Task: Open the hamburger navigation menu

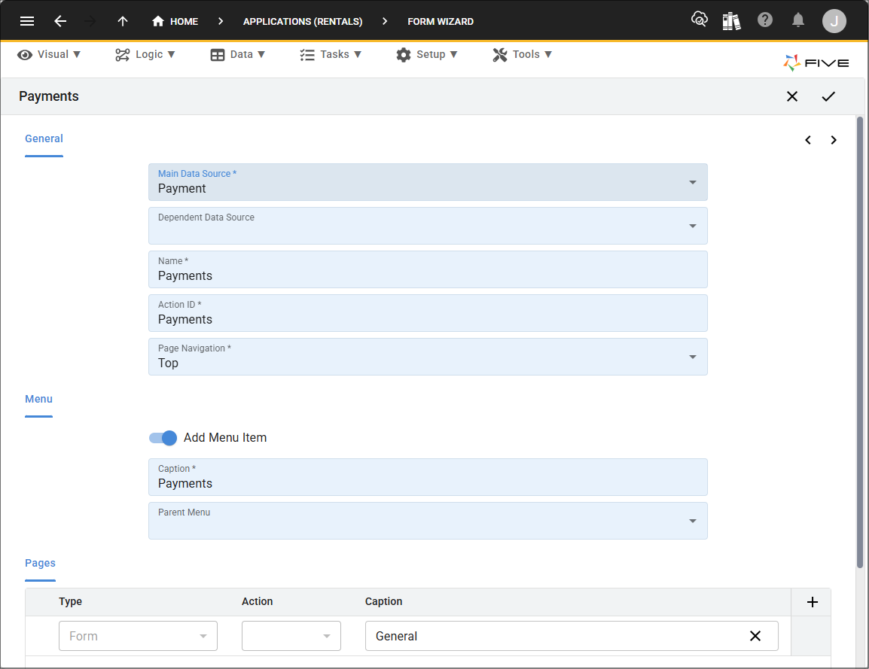Action: tap(26, 21)
